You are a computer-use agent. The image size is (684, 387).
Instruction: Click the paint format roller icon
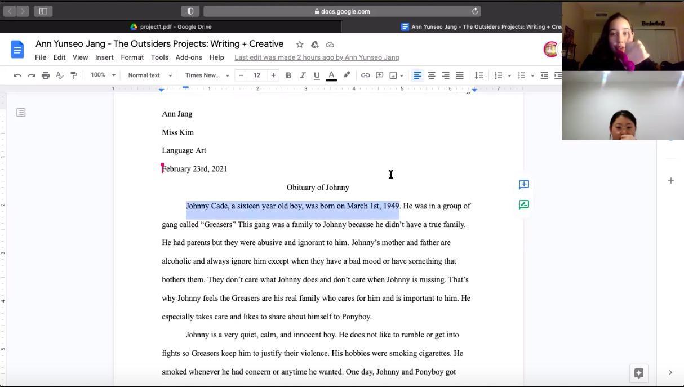coord(74,75)
